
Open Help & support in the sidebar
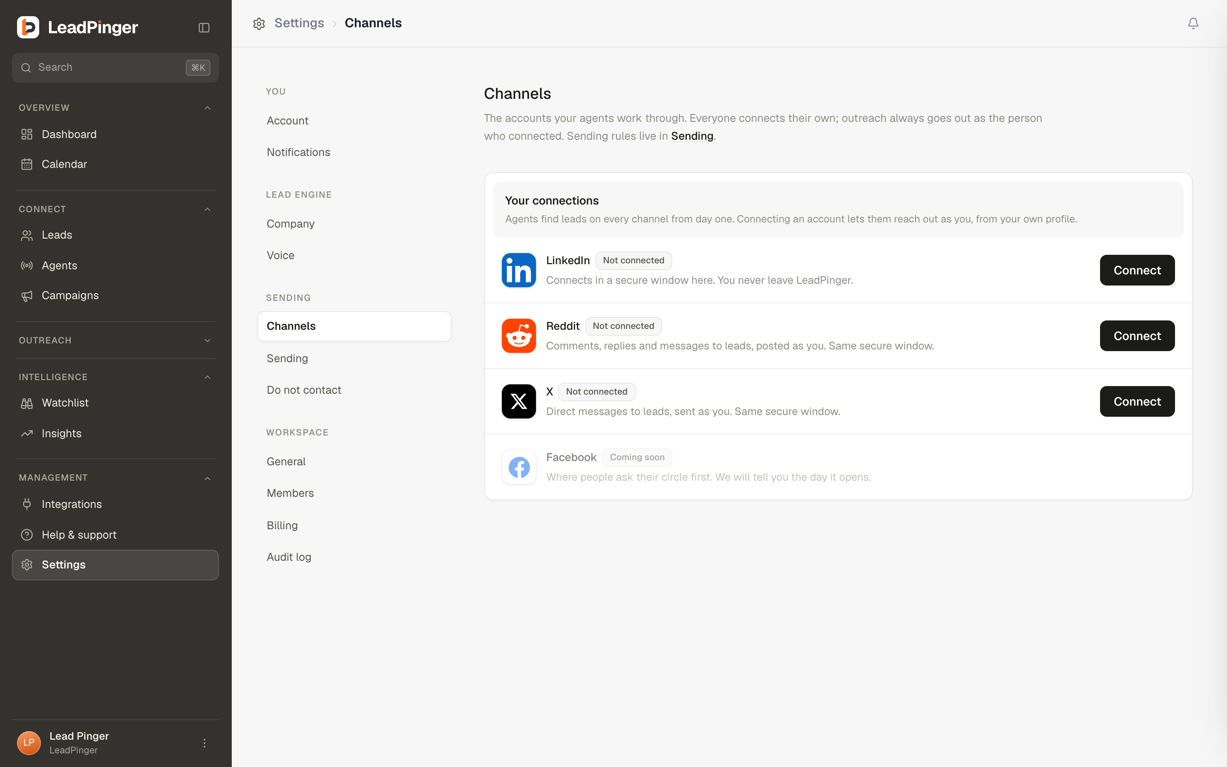pyautogui.click(x=115, y=535)
